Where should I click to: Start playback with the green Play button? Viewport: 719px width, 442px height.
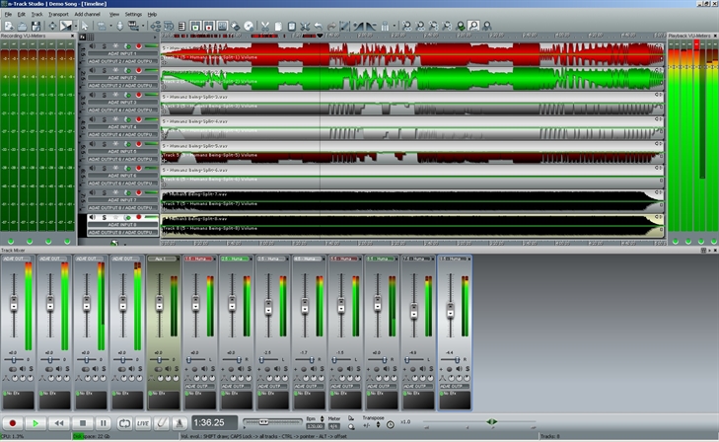click(x=36, y=422)
